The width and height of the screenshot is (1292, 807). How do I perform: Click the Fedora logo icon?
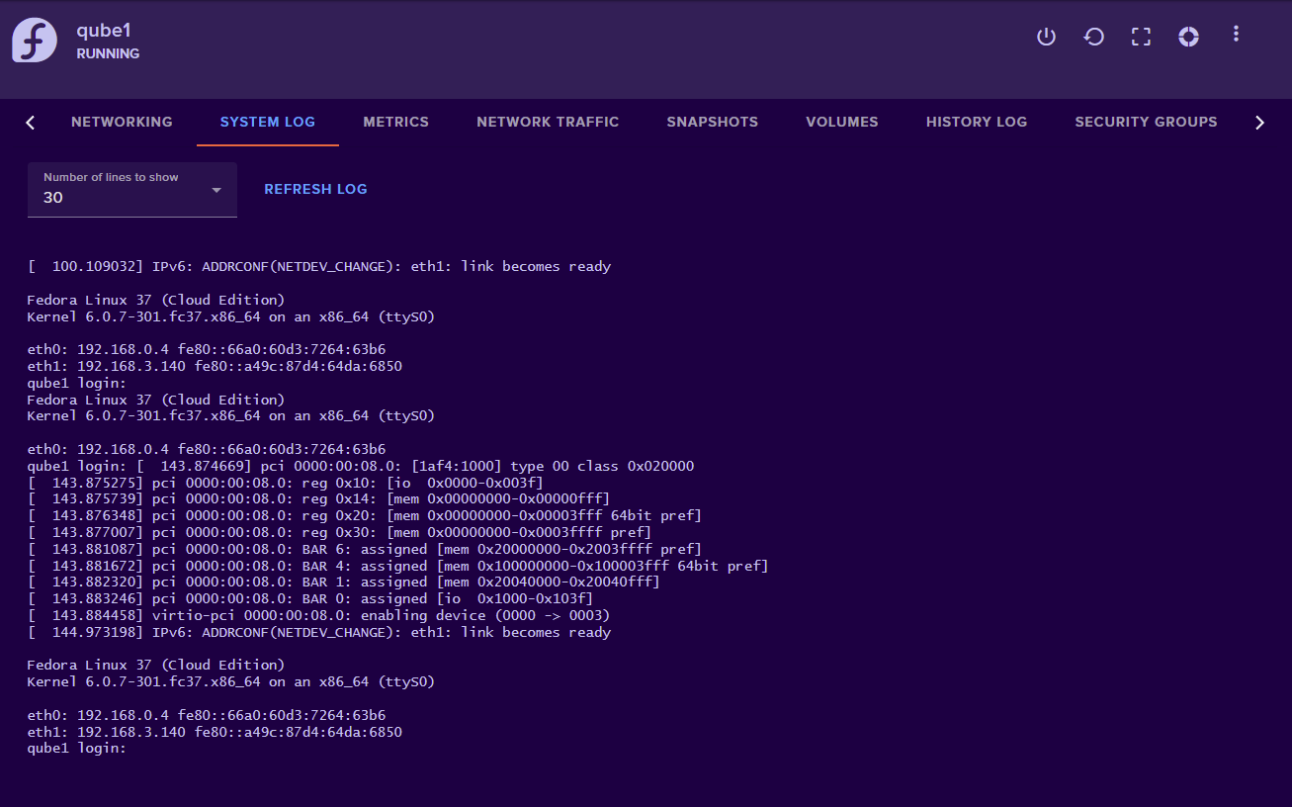coord(35,41)
